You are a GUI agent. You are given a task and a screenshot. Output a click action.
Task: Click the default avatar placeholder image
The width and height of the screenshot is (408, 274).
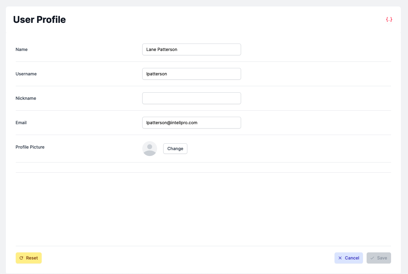[150, 149]
